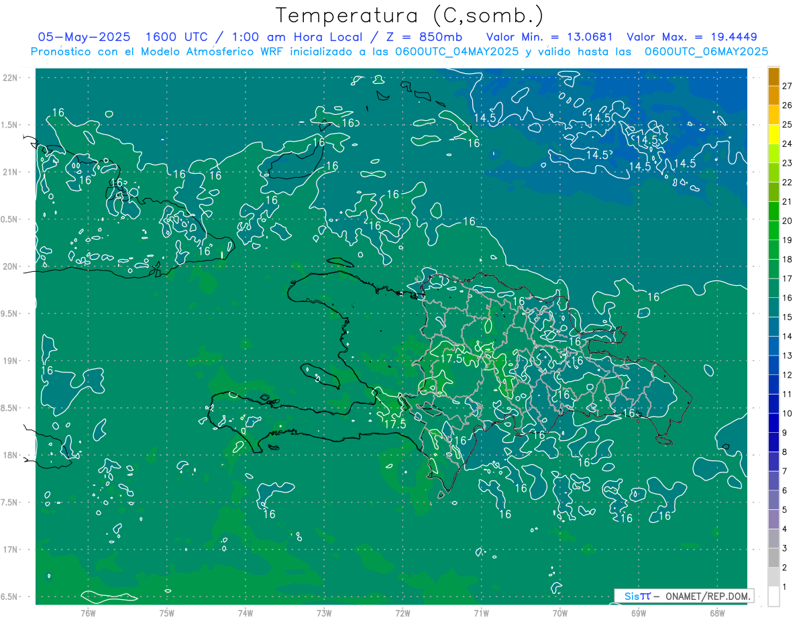Click the 'Valor Max. = 19.4449' text
Viewport: 805px width, 622px height.
point(692,37)
